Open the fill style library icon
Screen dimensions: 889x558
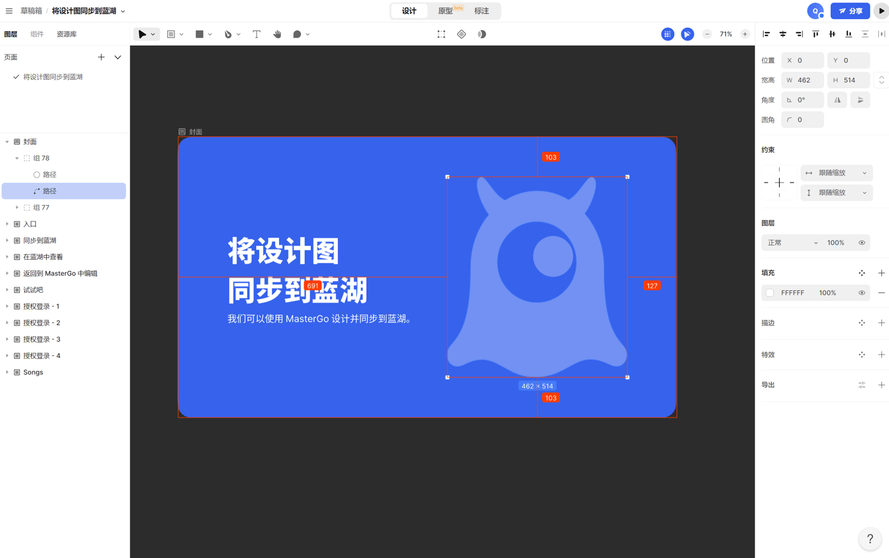[862, 273]
